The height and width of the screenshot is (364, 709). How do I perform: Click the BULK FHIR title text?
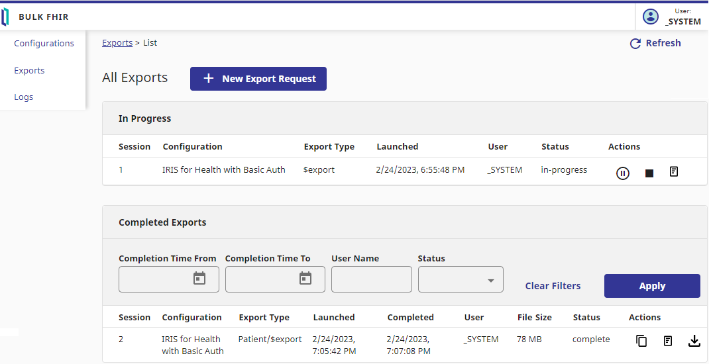point(44,17)
